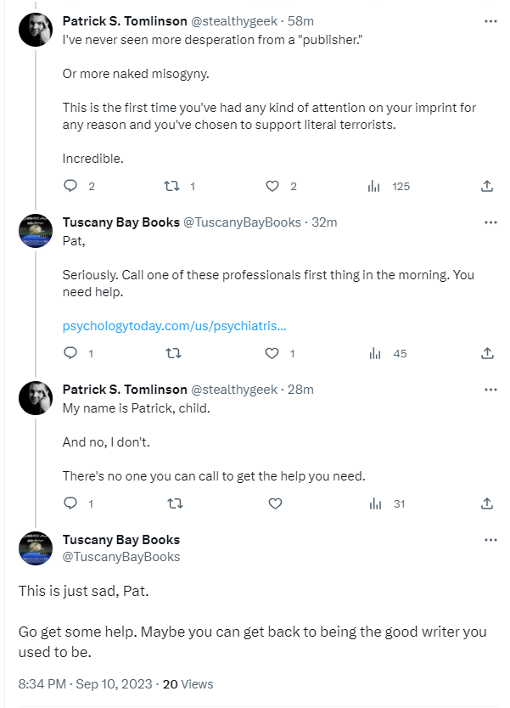Retweet Patrick's tweet about naked misogyny
Screen dimensions: 510x708
(x=170, y=187)
